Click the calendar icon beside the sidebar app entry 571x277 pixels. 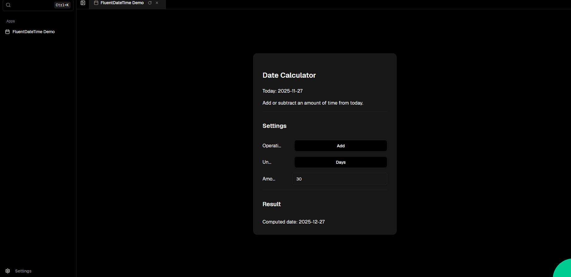point(8,32)
